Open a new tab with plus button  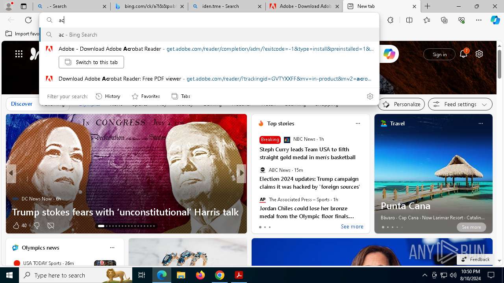(428, 6)
